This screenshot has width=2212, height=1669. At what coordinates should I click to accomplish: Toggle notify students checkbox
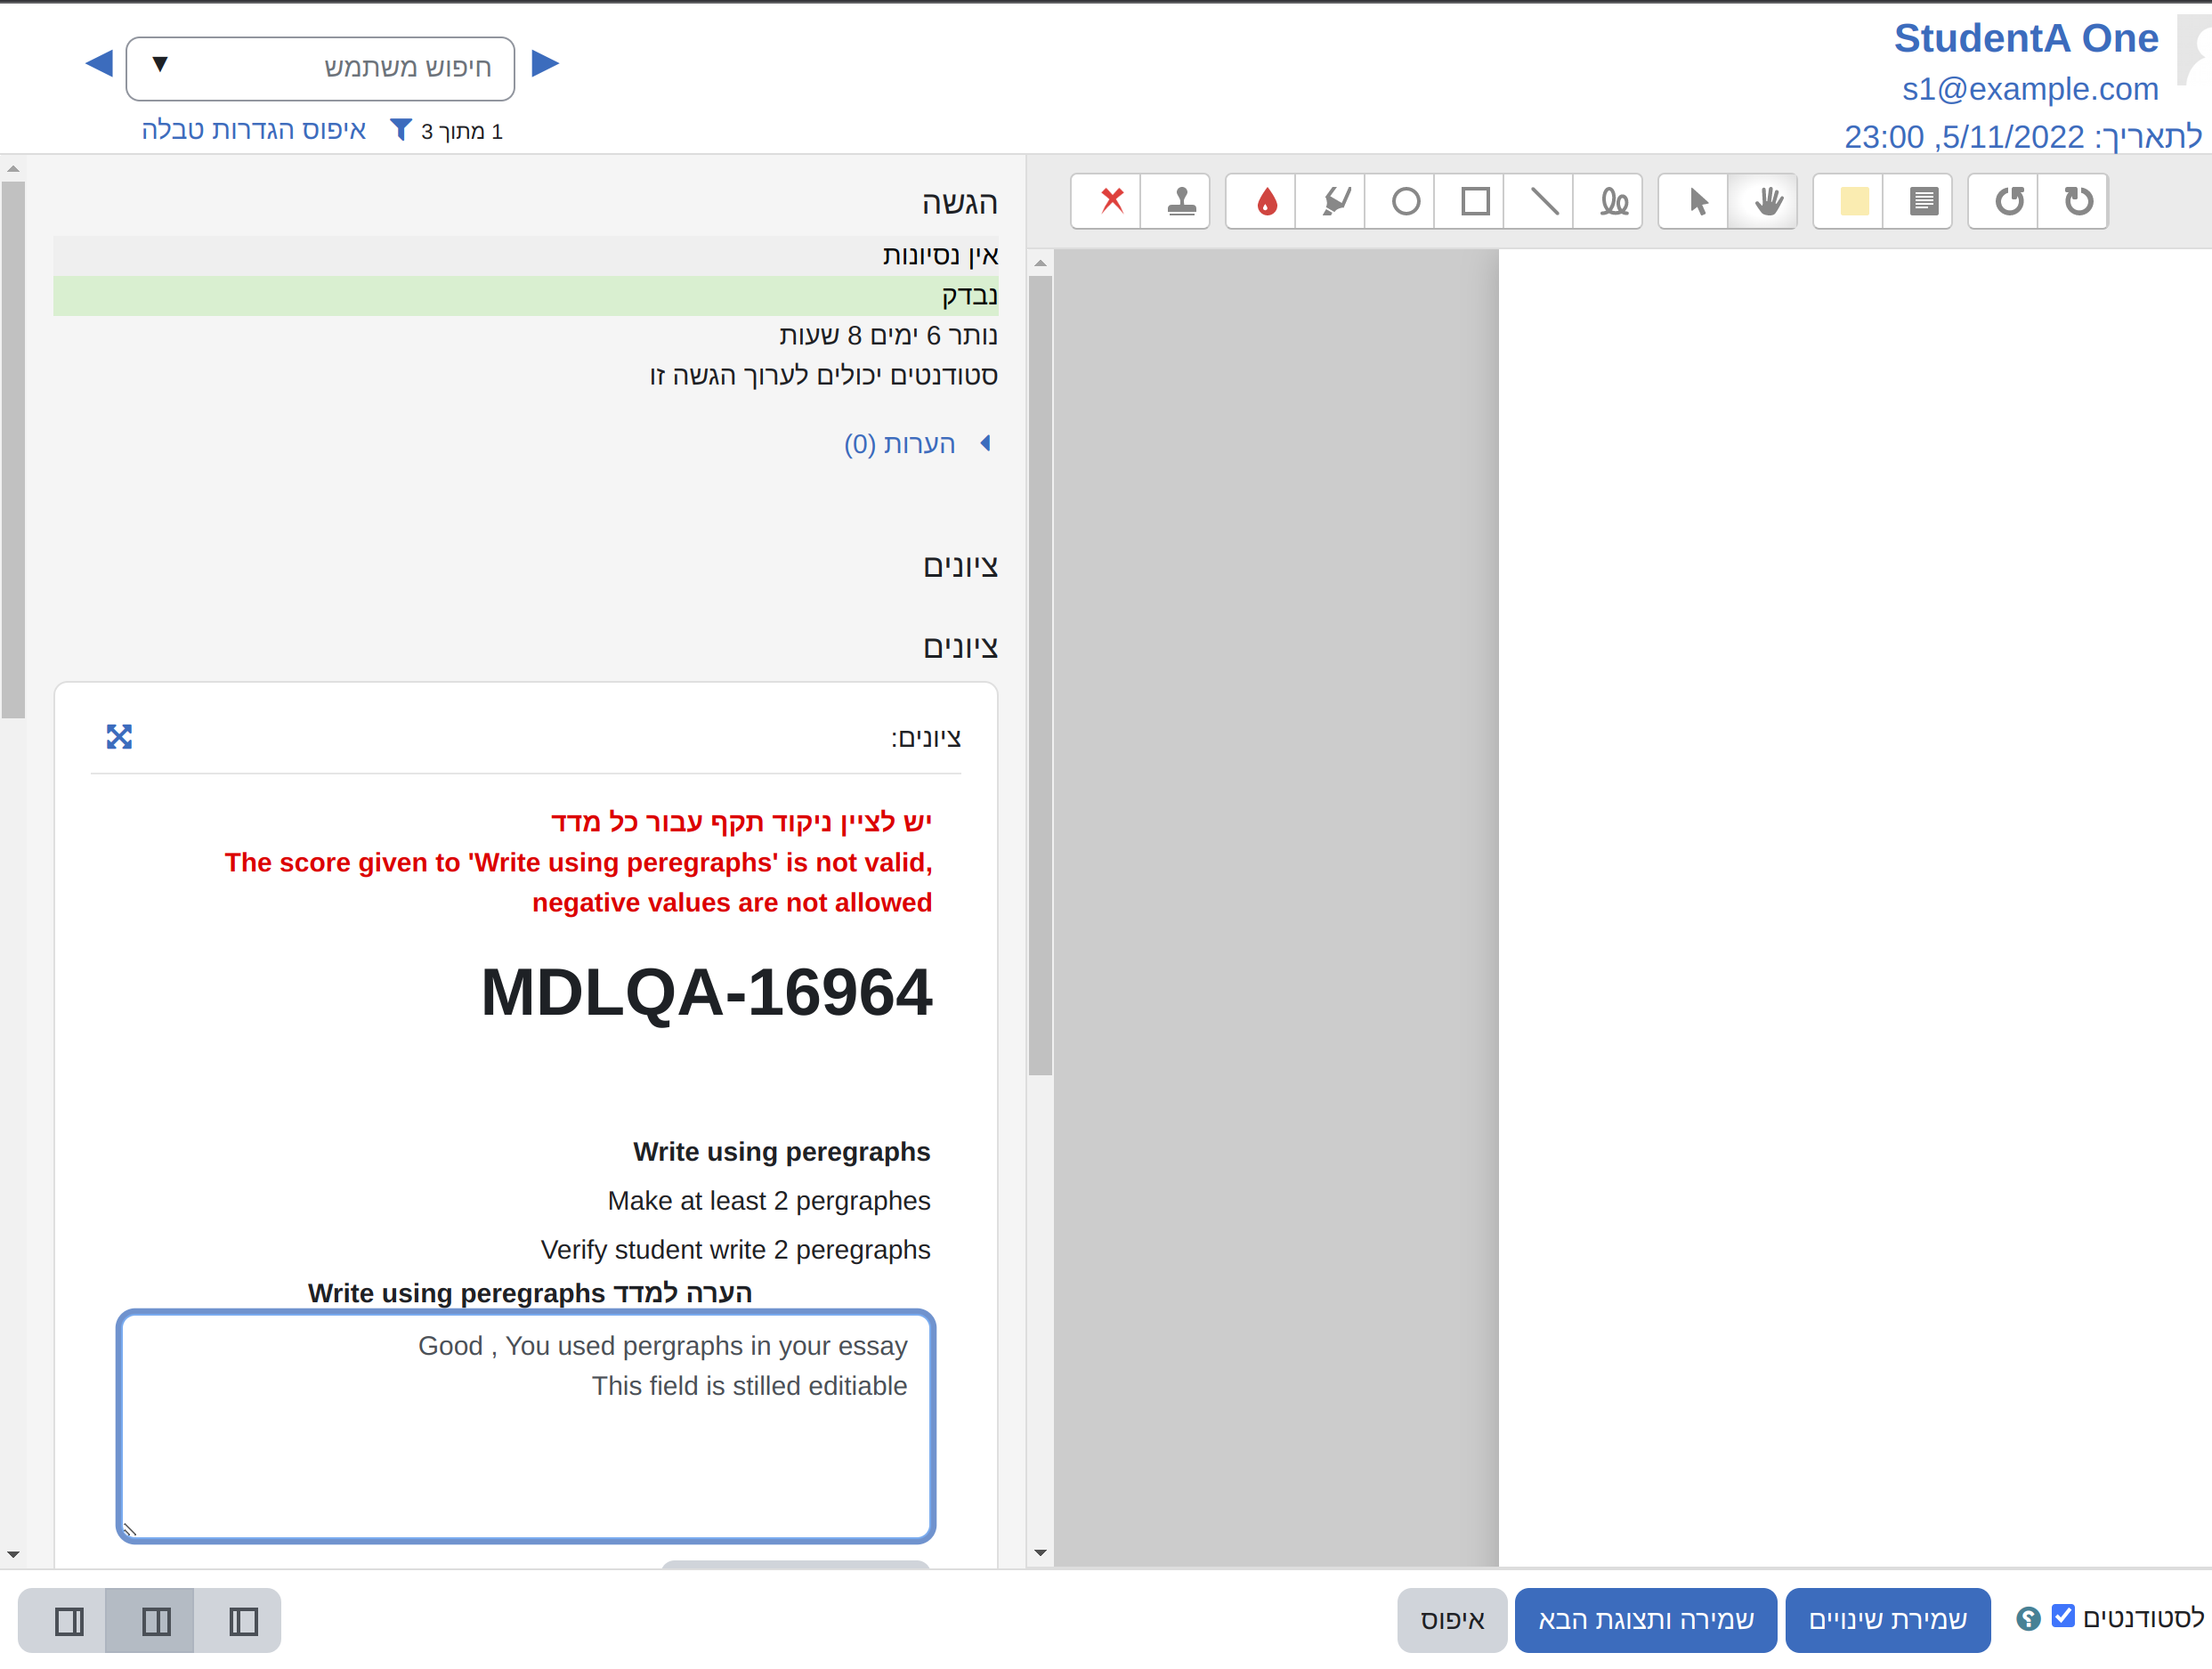pos(2062,1616)
